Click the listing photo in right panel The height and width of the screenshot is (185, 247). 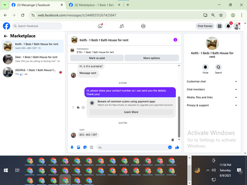coord(212,43)
